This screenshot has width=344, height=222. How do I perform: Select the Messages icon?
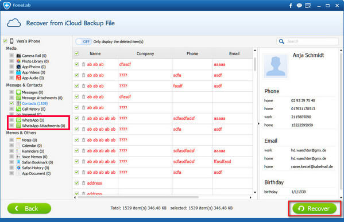coord(18,92)
